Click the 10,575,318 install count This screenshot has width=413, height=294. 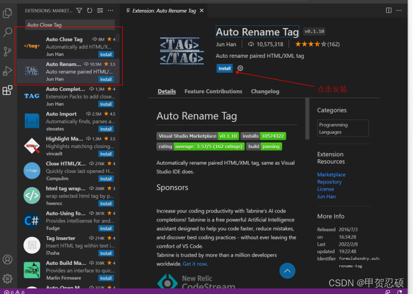(265, 44)
